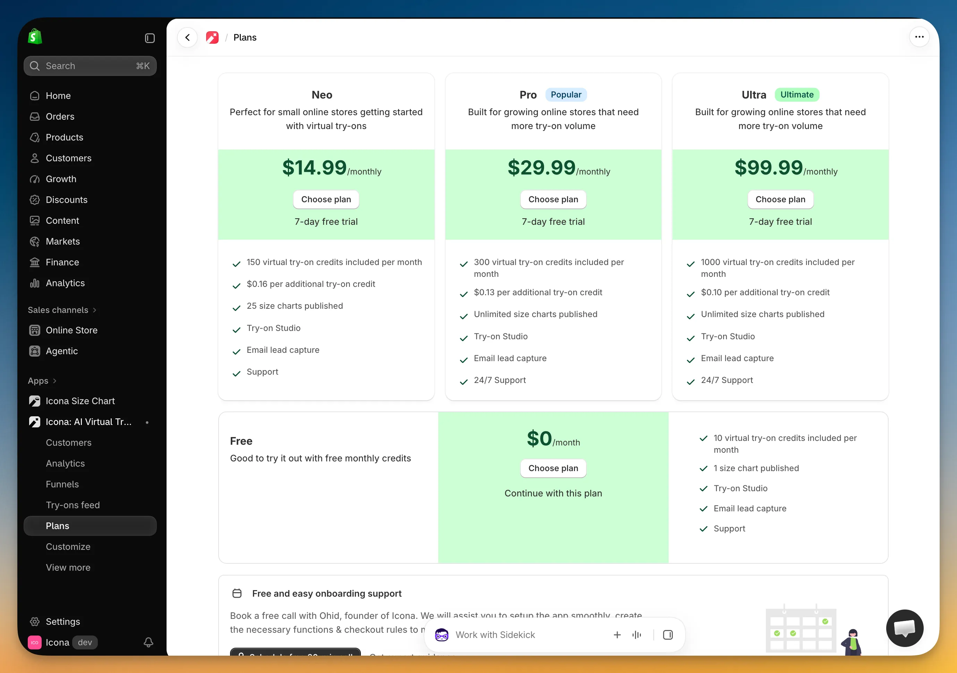This screenshot has height=673, width=957.
Task: Open Markets section
Action: 90,241
